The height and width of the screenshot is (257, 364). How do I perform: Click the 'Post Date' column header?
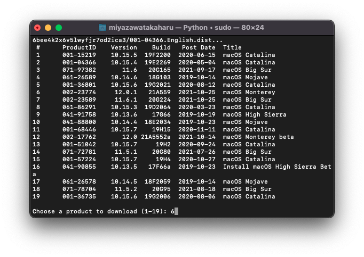click(199, 47)
